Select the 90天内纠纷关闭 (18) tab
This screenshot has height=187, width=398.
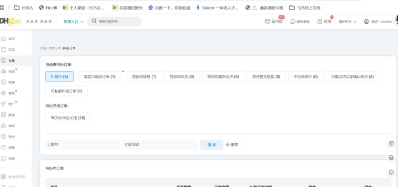pyautogui.click(x=68, y=118)
